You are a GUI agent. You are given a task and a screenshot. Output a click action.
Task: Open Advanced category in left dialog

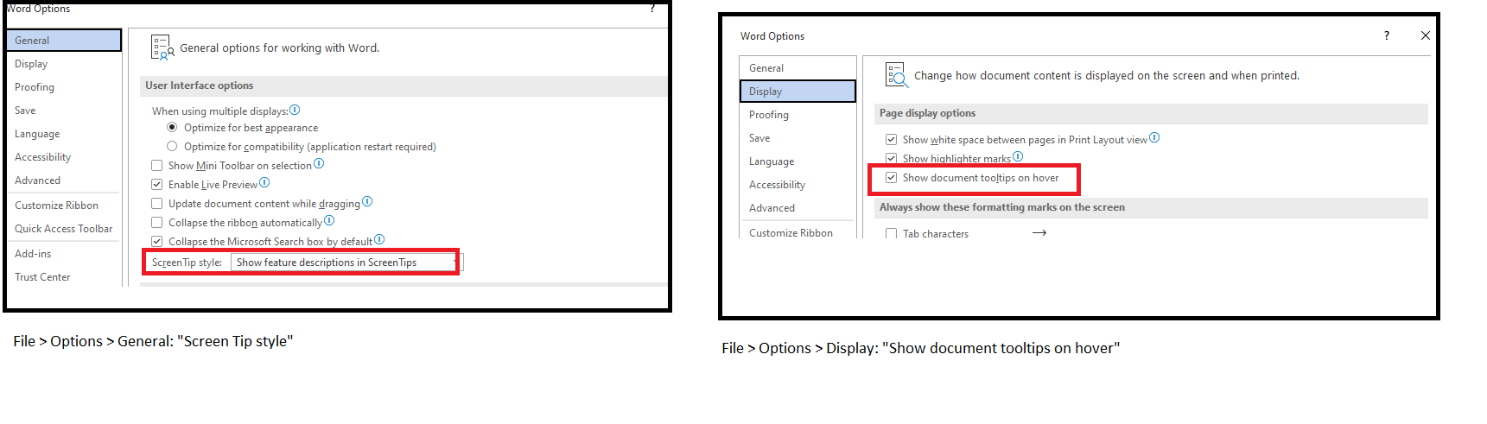point(63,180)
